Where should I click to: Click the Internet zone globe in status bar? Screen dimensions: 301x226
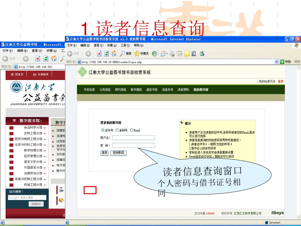[x=266, y=222]
